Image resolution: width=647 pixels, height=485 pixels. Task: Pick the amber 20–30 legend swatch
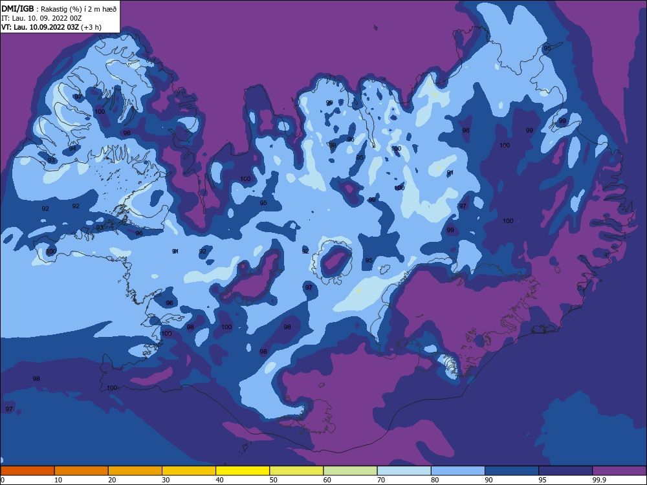tap(135, 471)
